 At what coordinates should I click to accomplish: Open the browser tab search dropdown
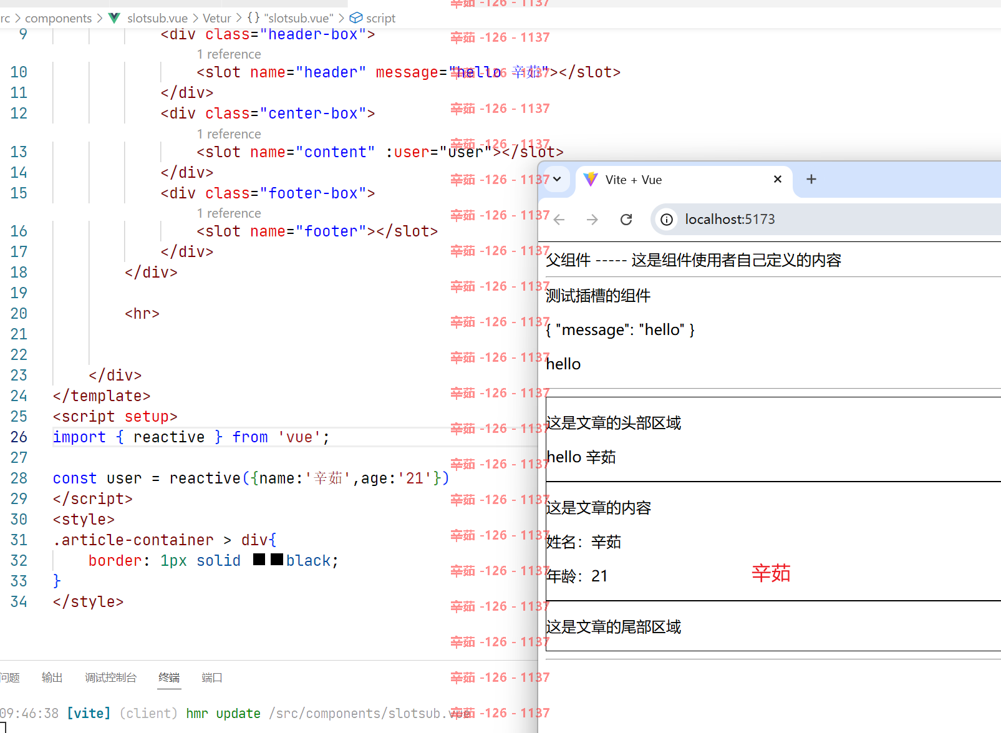[557, 179]
